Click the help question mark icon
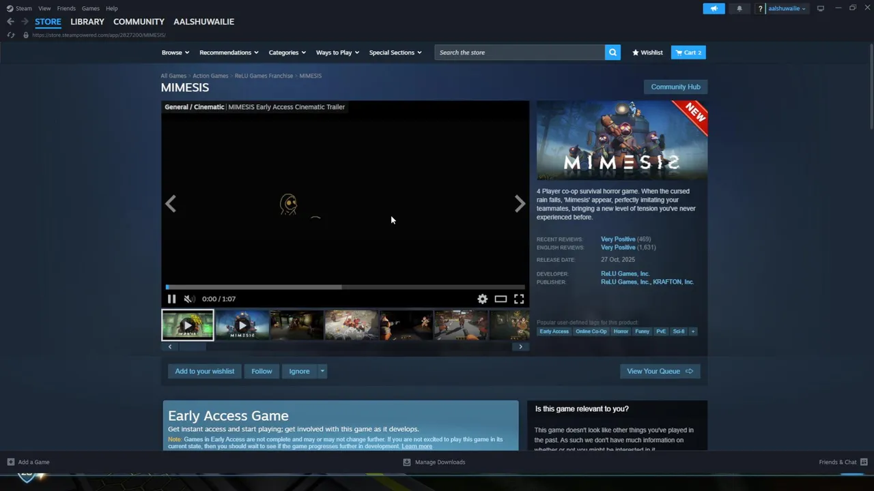874x491 pixels. pyautogui.click(x=760, y=9)
